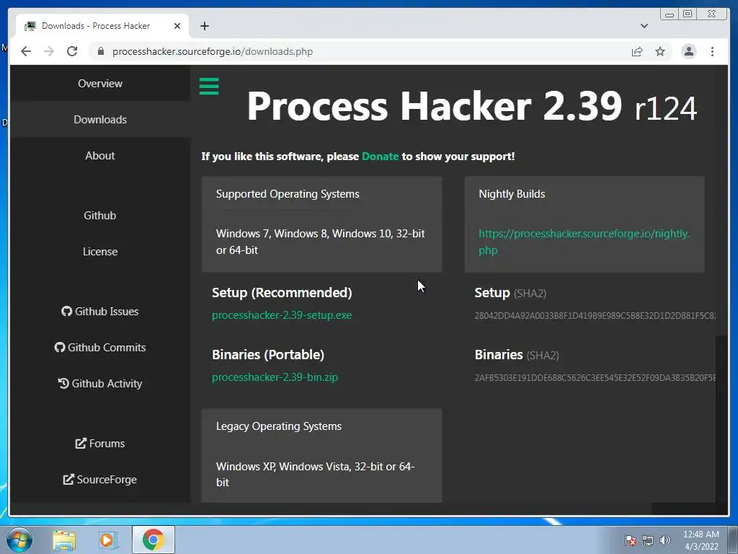The width and height of the screenshot is (738, 554).
Task: Expand the tab search chevron
Action: pos(644,26)
